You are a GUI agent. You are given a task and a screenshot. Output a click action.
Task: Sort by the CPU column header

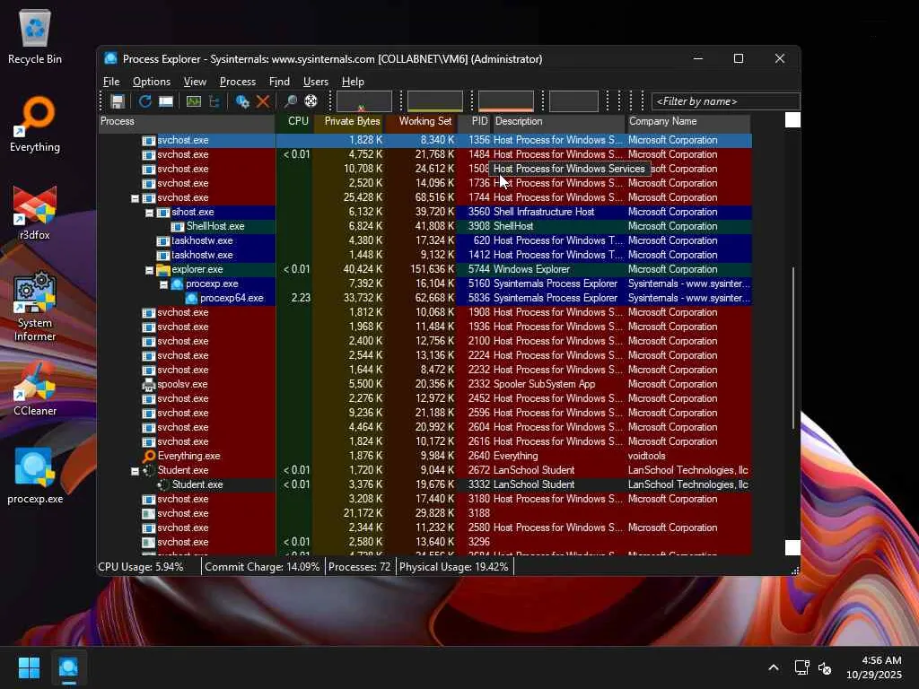click(294, 121)
